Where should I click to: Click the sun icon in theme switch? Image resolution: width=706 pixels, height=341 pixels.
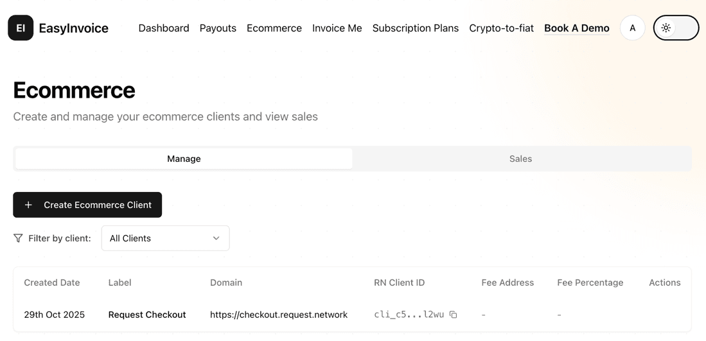click(x=666, y=28)
